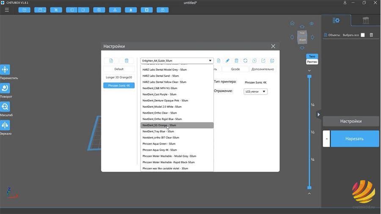
Task: Add a new machine in settings dialog
Action: (111, 60)
